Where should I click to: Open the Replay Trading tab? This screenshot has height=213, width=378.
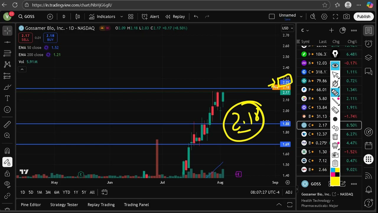tap(101, 205)
